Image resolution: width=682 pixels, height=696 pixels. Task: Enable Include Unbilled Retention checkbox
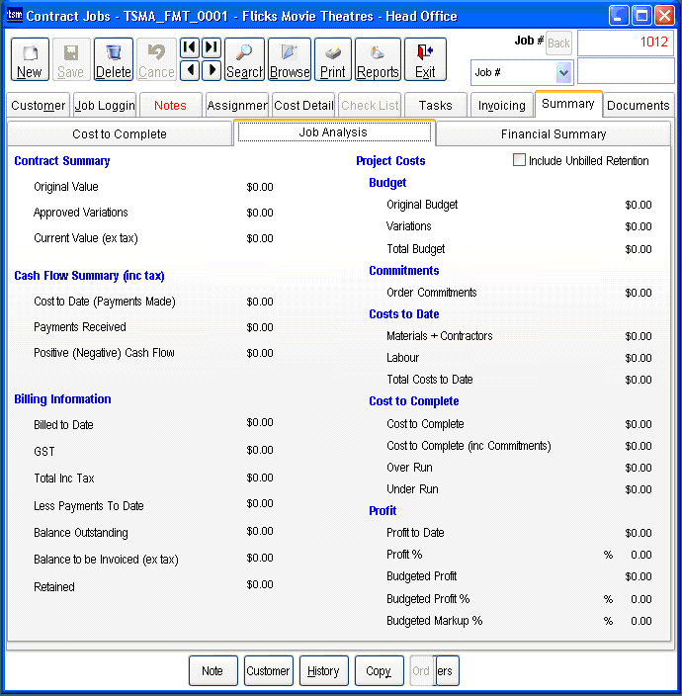tap(519, 160)
